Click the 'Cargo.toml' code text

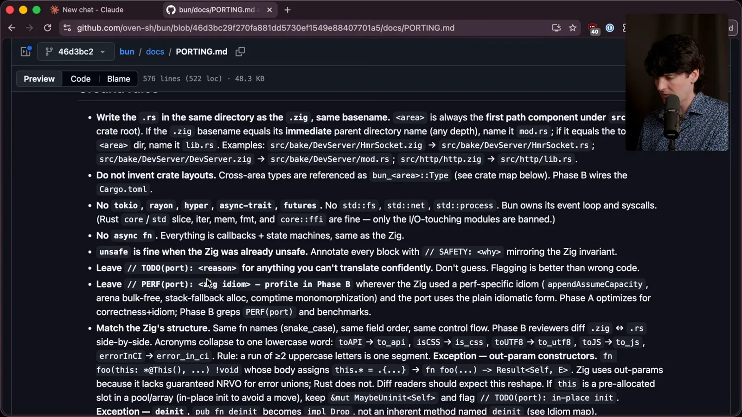coord(123,189)
